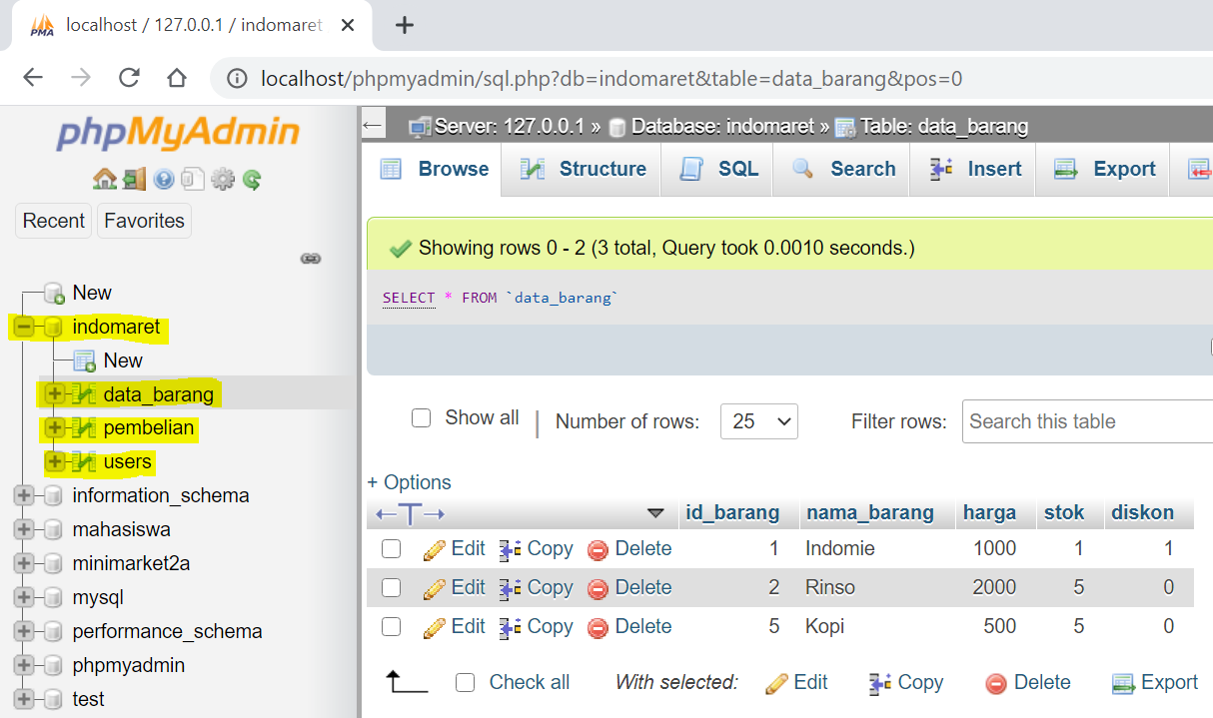
Task: Select checkbox for Kopi row
Action: pos(392,627)
